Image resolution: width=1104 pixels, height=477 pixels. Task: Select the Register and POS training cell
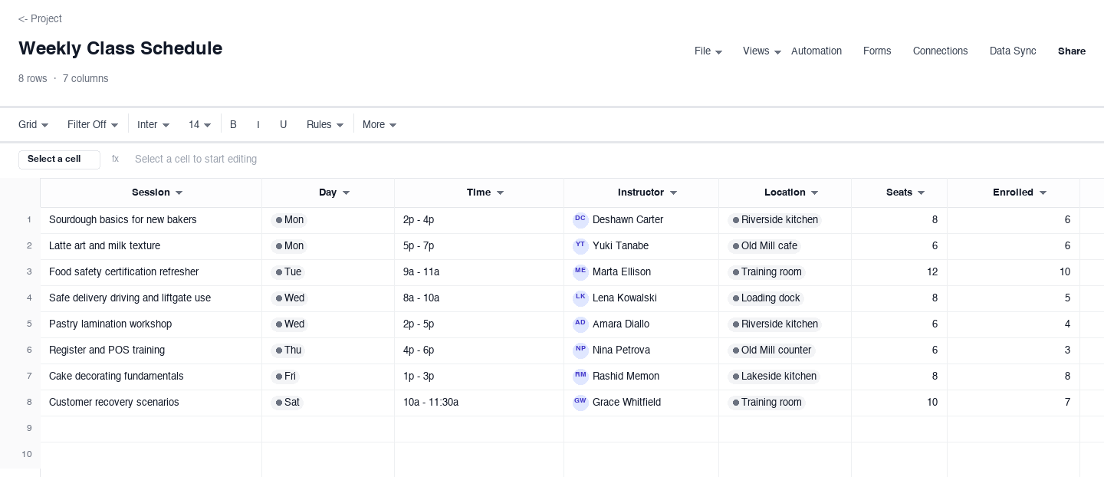(151, 350)
